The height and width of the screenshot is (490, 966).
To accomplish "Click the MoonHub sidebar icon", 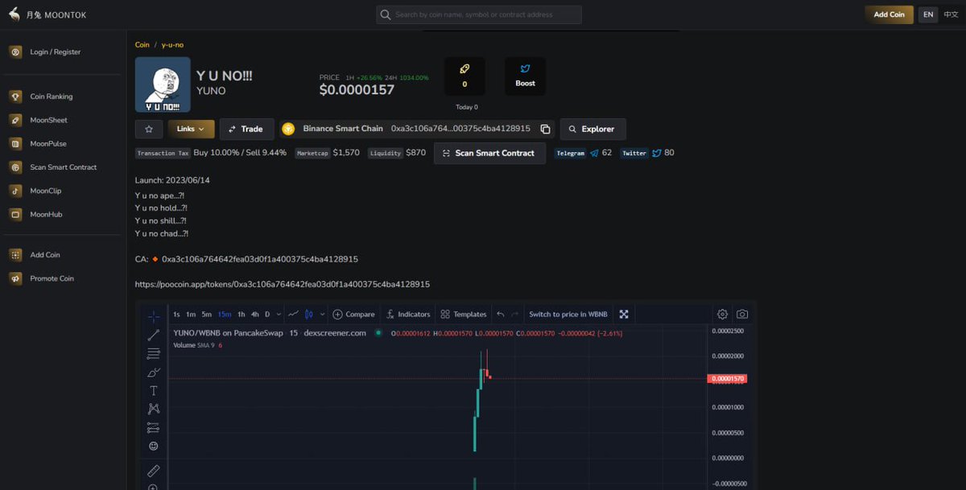I will (15, 214).
